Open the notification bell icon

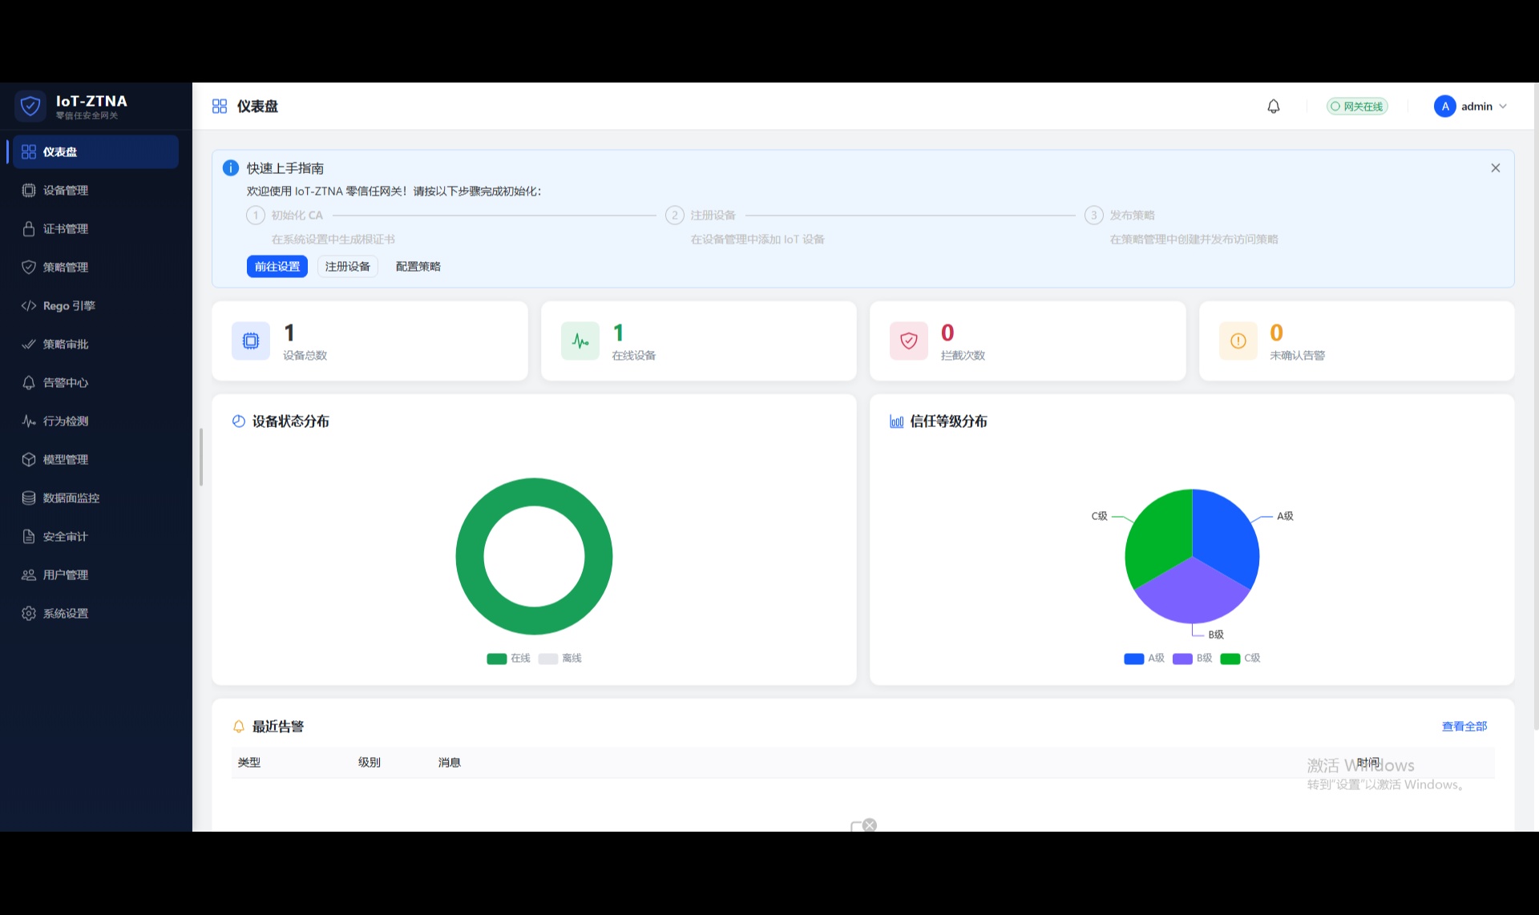tap(1273, 106)
